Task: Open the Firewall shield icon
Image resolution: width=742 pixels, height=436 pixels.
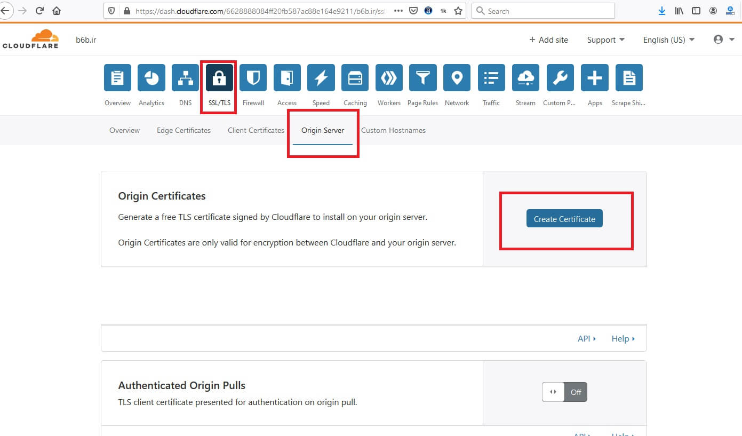Action: (x=253, y=78)
